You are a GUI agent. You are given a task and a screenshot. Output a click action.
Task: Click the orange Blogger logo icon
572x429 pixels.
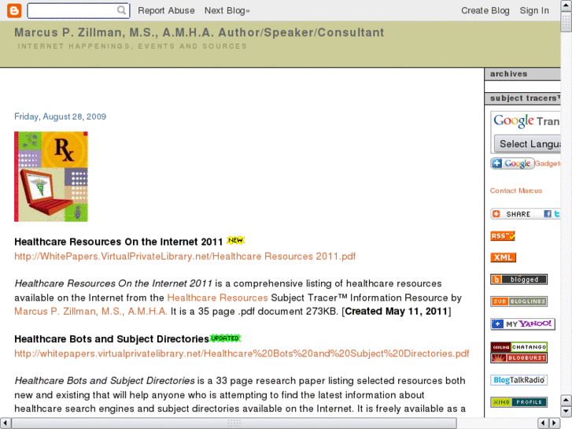[14, 10]
